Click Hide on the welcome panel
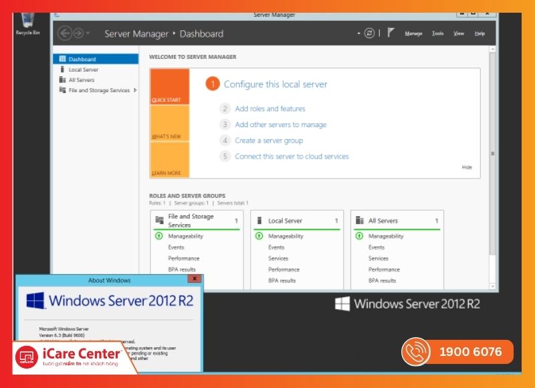535x388 pixels. [x=467, y=167]
